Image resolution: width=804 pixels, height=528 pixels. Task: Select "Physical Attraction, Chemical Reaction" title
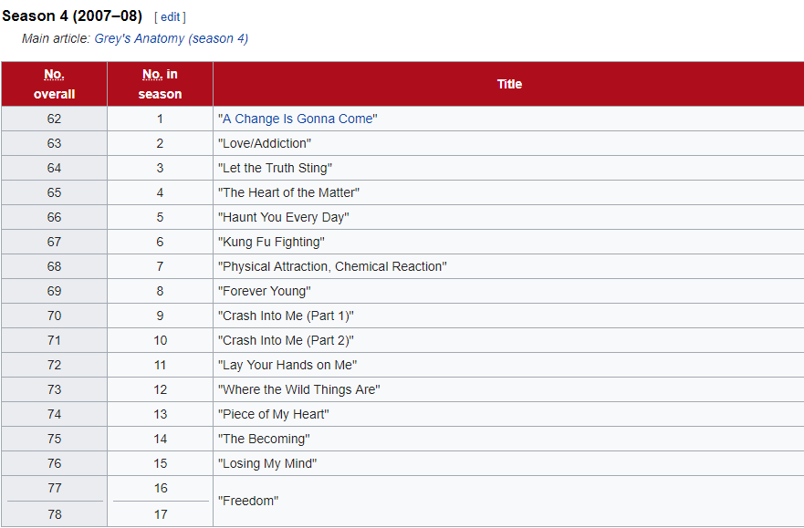(332, 266)
